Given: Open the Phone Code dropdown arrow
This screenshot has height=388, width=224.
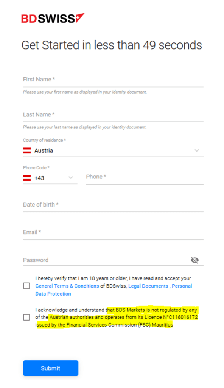Looking at the screenshot, I should (x=71, y=178).
